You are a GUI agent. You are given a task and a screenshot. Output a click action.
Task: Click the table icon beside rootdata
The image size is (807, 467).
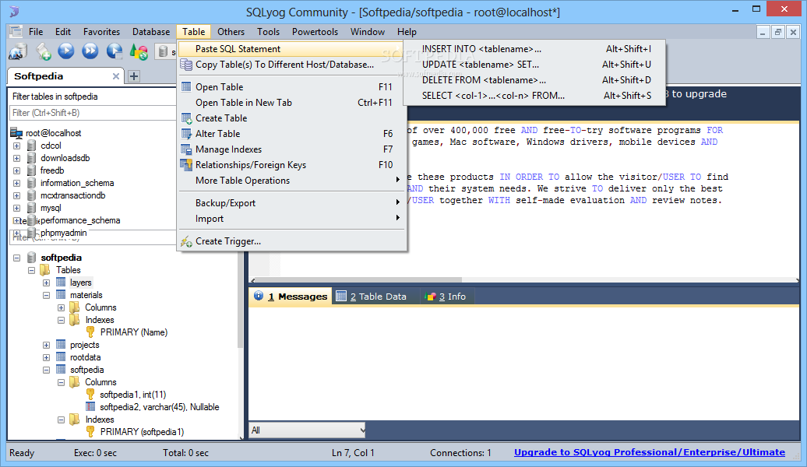click(61, 357)
